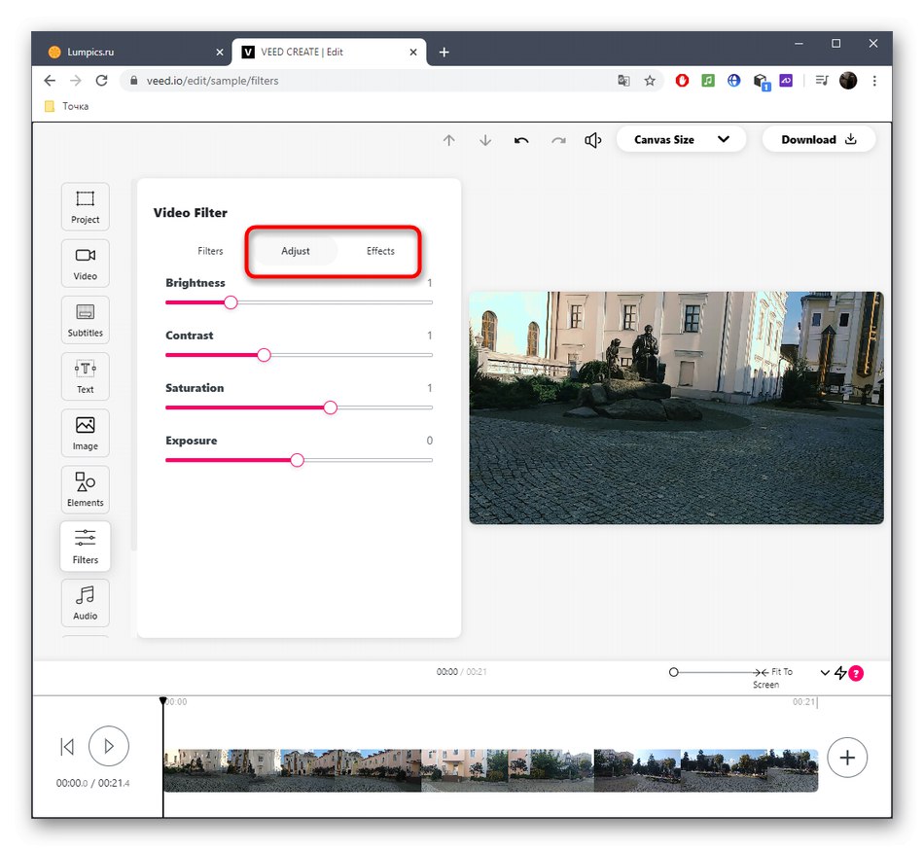Open the pink help question button

click(x=856, y=673)
